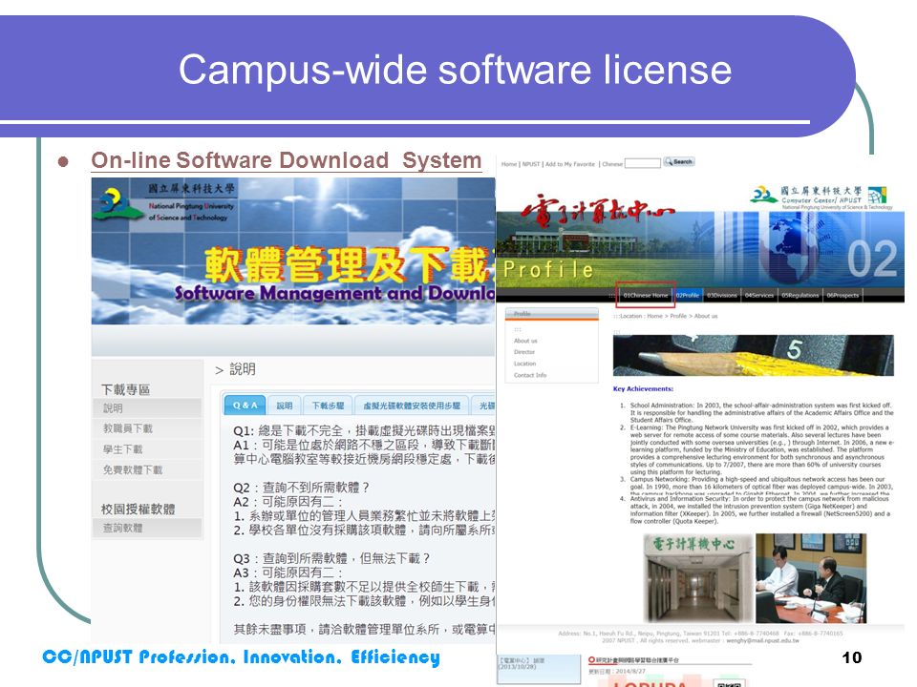This screenshot has height=687, width=917.
Task: Select the Q & A tab
Action: pos(245,405)
